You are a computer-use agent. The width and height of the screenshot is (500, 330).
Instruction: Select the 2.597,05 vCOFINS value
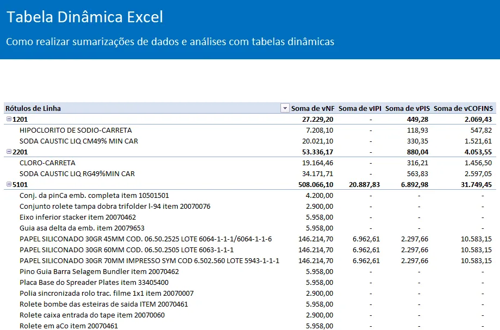pyautogui.click(x=478, y=174)
